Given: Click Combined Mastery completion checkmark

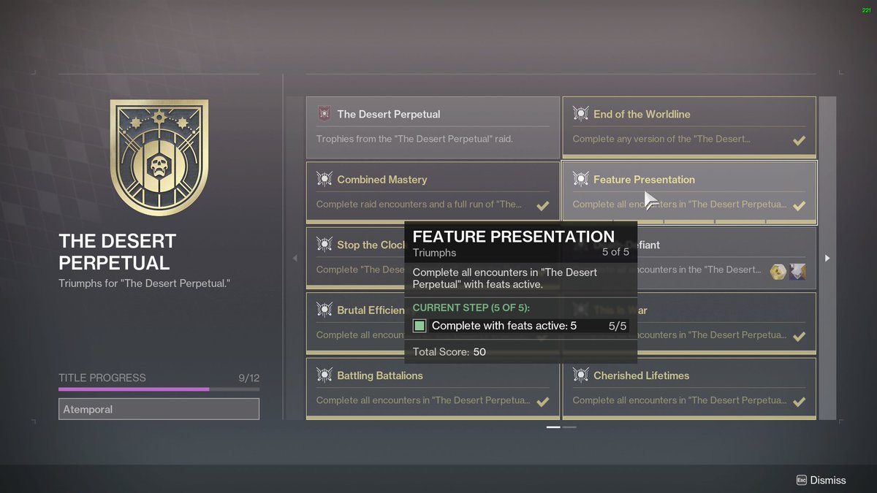Looking at the screenshot, I should coord(542,206).
